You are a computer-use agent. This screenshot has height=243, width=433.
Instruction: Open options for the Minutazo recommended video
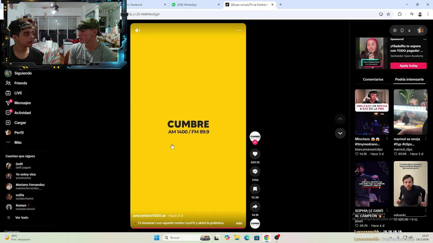click(x=387, y=139)
